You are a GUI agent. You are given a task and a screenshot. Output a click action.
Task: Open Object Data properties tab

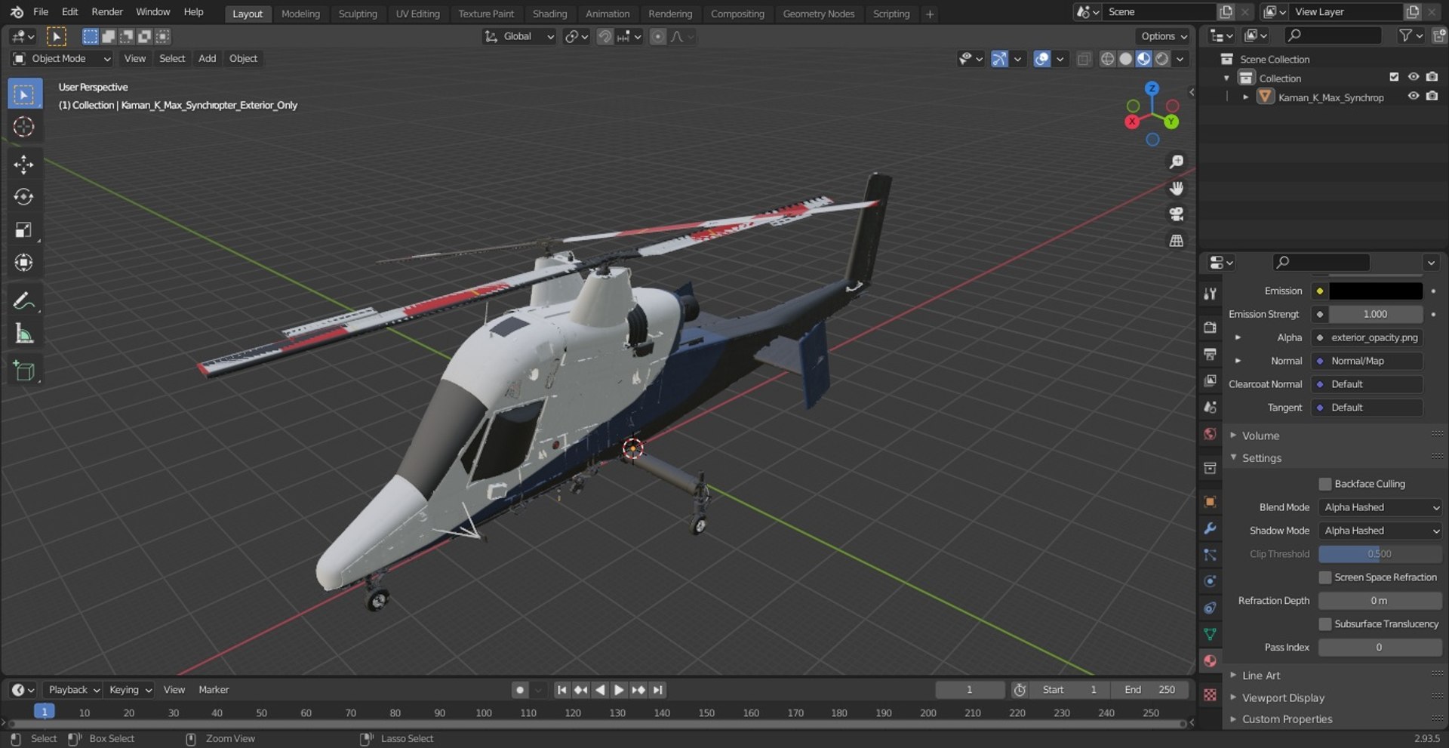[1210, 634]
